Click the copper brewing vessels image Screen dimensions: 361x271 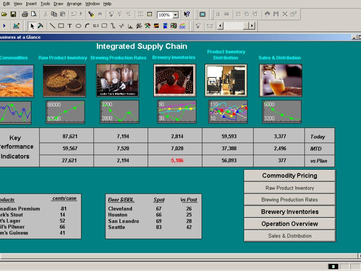(118, 80)
